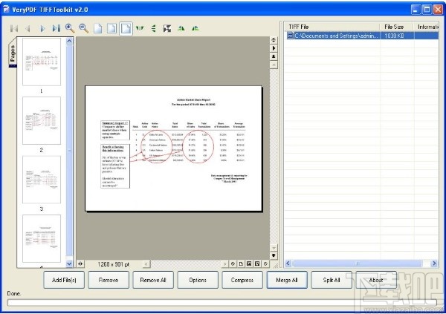The height and width of the screenshot is (314, 446).
Task: Click the Add File(s) button
Action: tap(64, 280)
